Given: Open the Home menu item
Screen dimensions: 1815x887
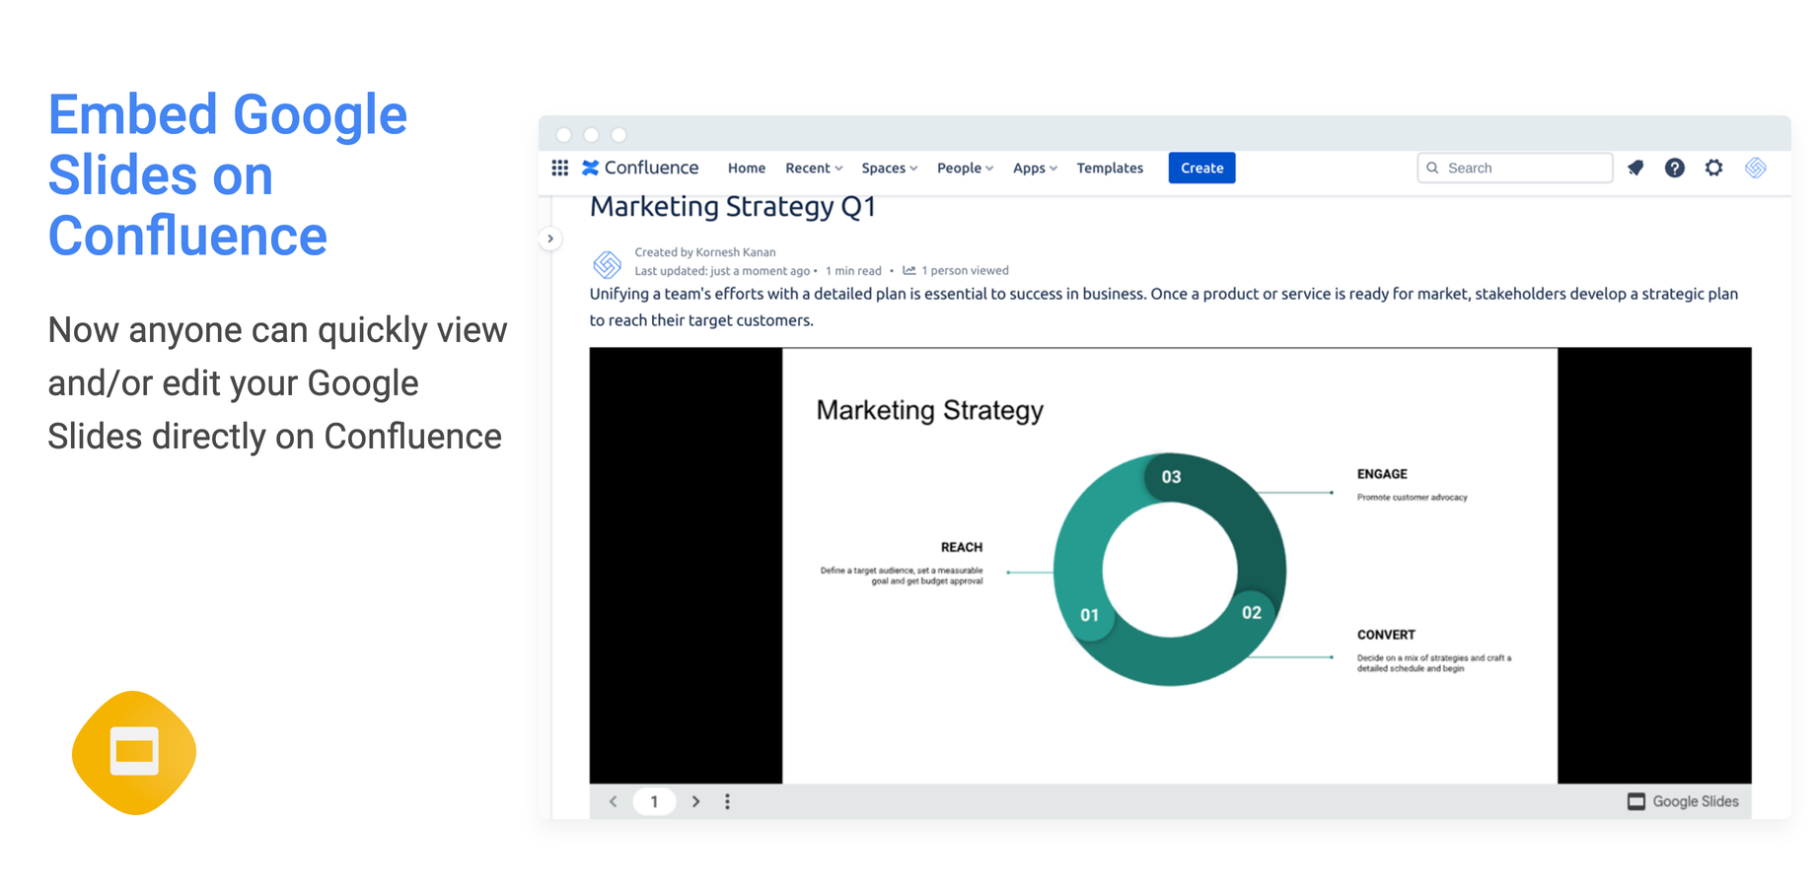Looking at the screenshot, I should pos(747,169).
